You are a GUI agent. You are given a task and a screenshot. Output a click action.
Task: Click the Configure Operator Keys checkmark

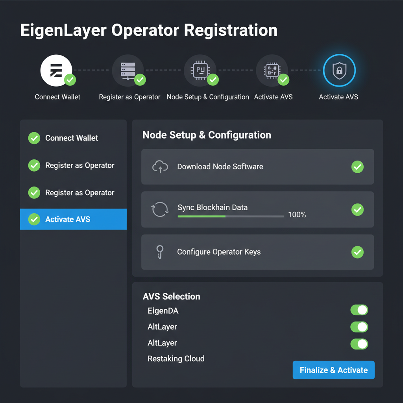click(357, 252)
